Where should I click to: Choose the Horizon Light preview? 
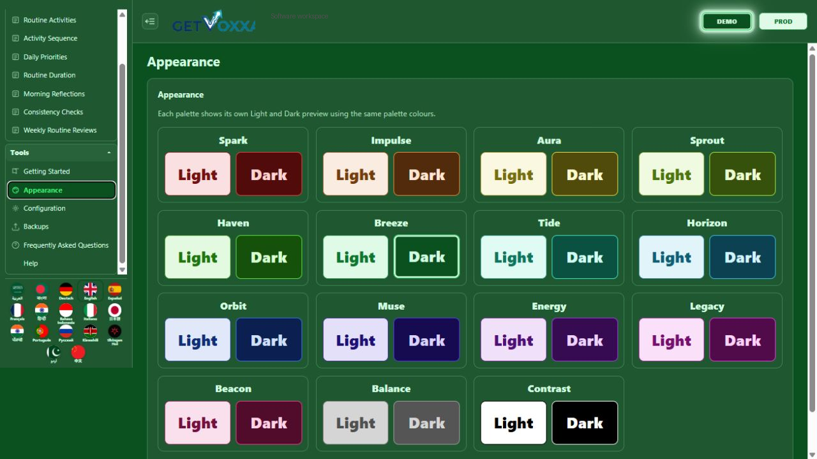(x=671, y=257)
